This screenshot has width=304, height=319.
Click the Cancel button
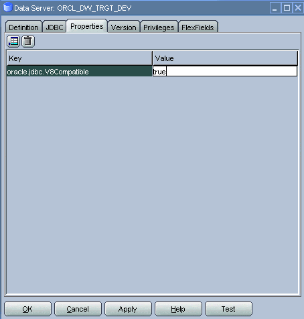[x=78, y=309]
